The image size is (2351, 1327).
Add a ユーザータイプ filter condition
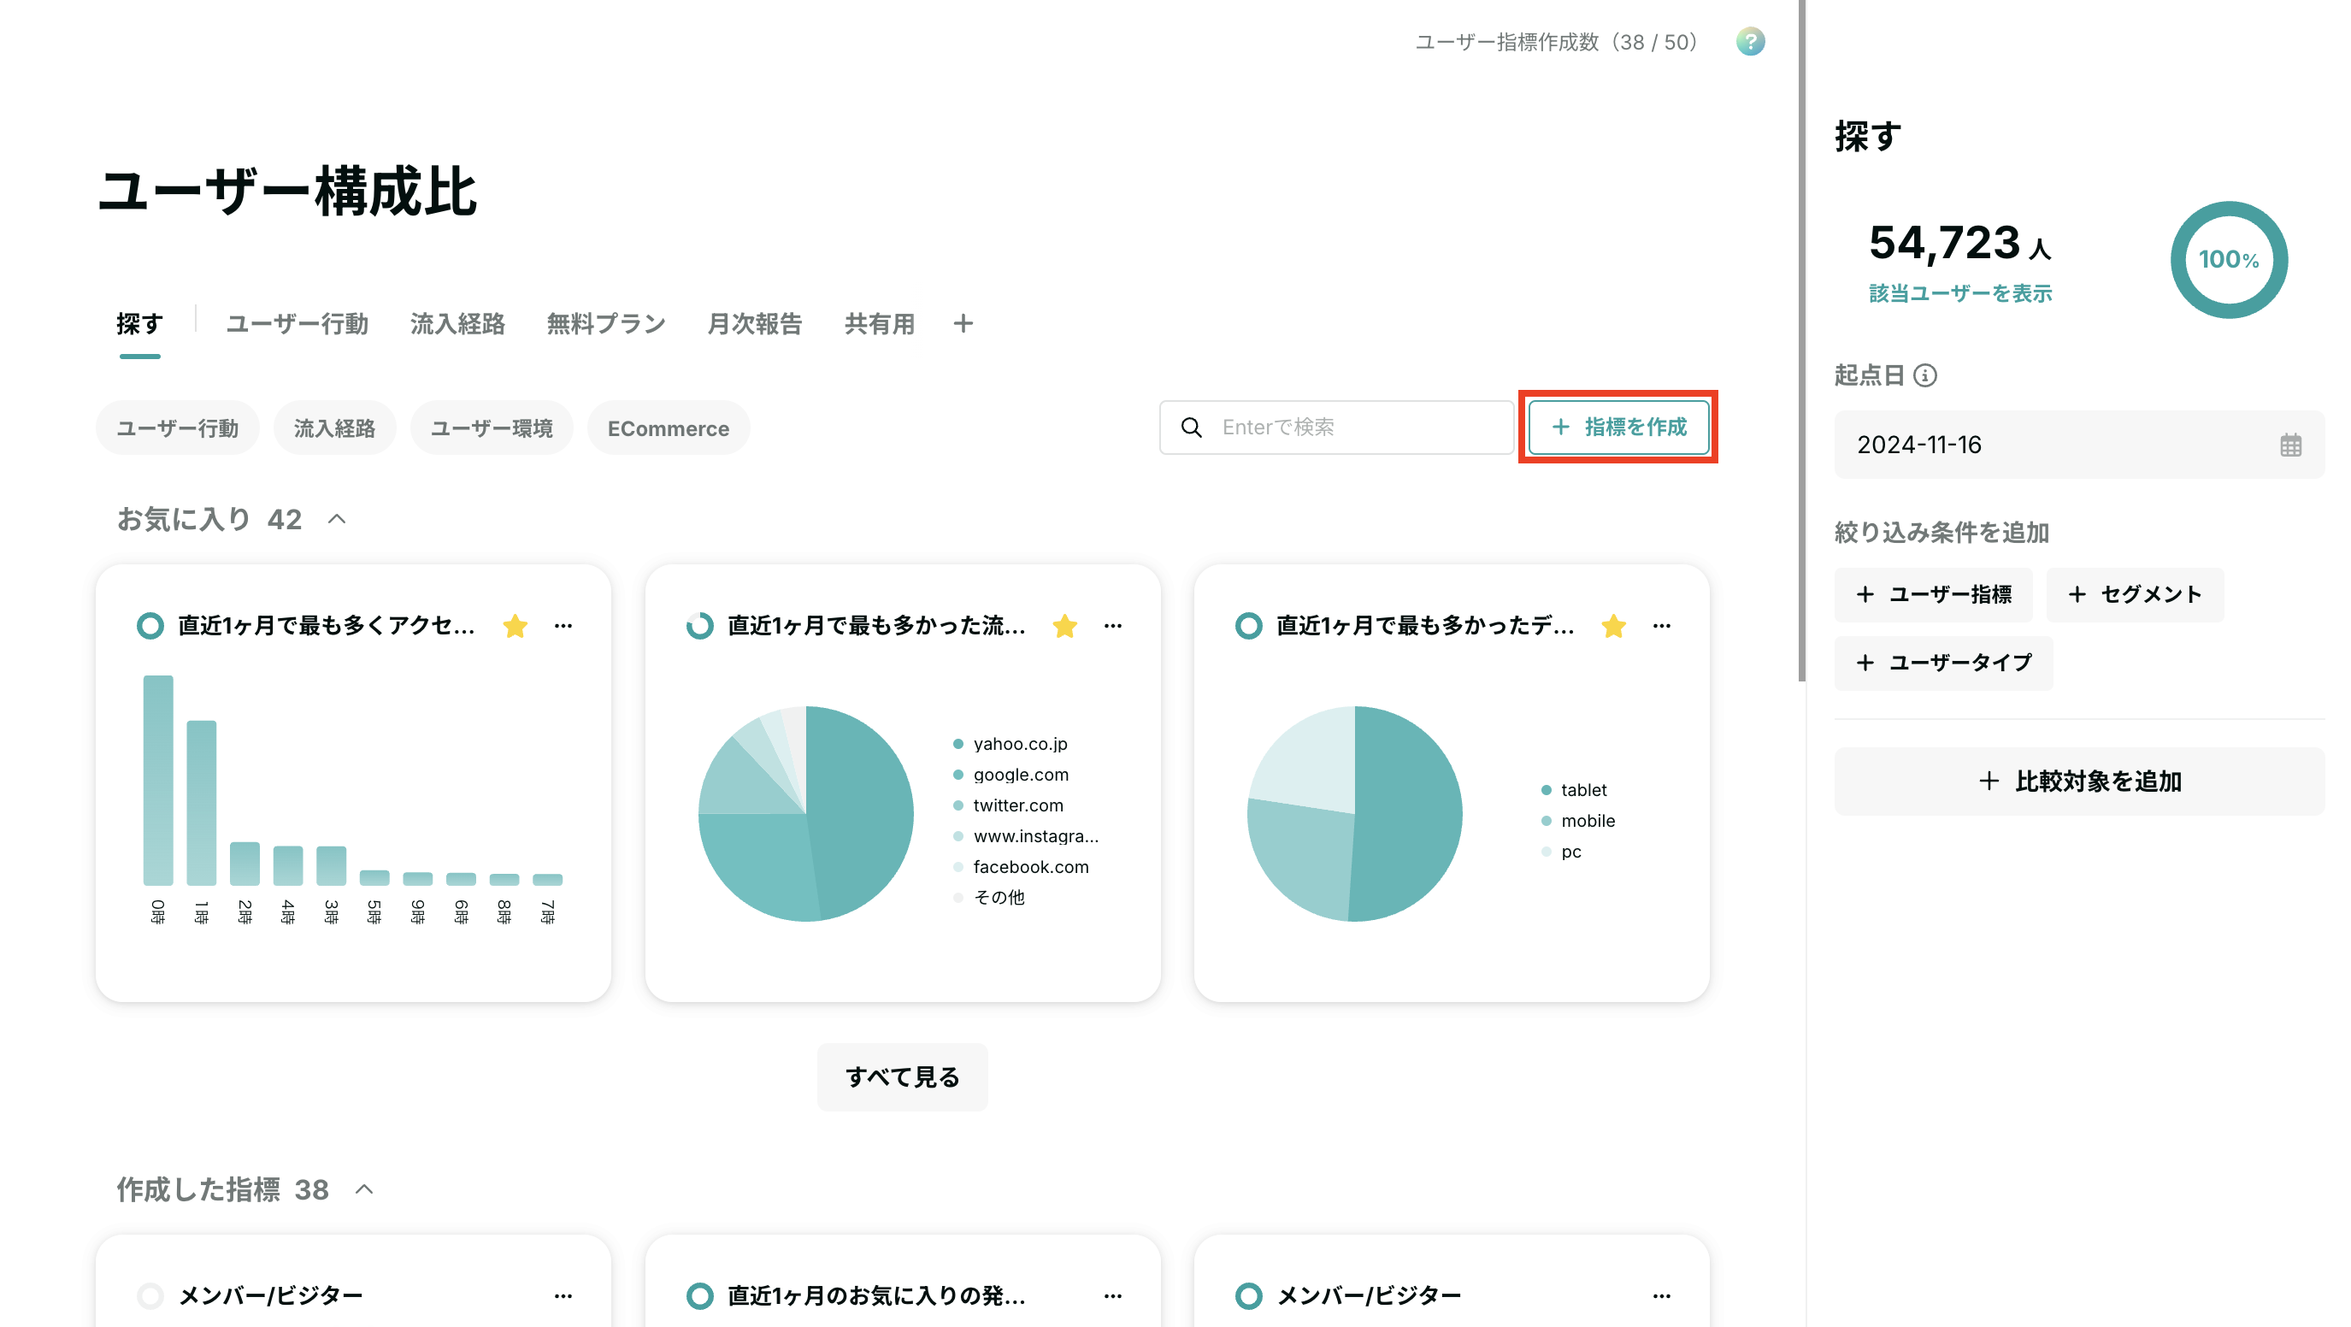pos(1943,663)
